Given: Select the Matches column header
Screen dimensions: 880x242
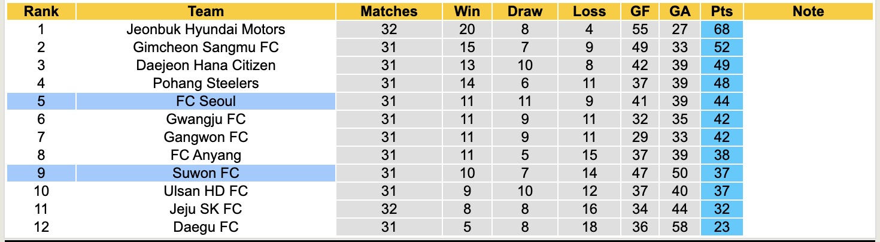Looking at the screenshot, I should point(389,11).
